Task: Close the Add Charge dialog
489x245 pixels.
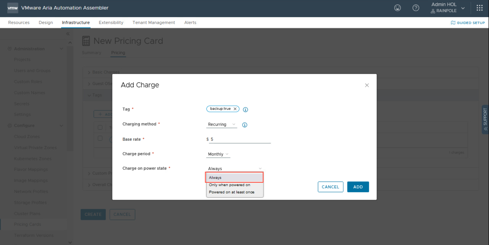Action: click(x=367, y=85)
